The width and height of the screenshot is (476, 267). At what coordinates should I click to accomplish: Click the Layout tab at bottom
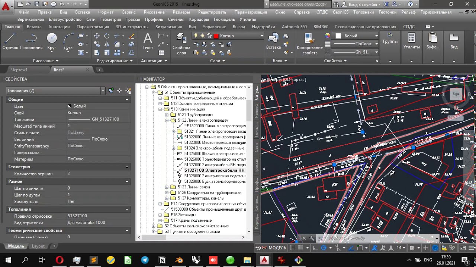(38, 246)
